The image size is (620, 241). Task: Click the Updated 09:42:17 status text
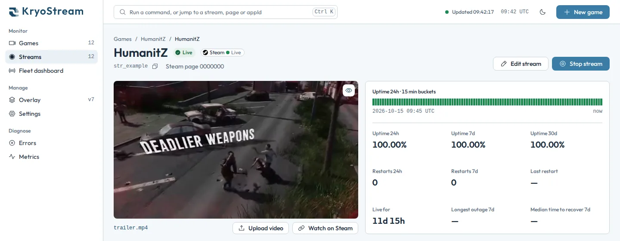(x=473, y=12)
